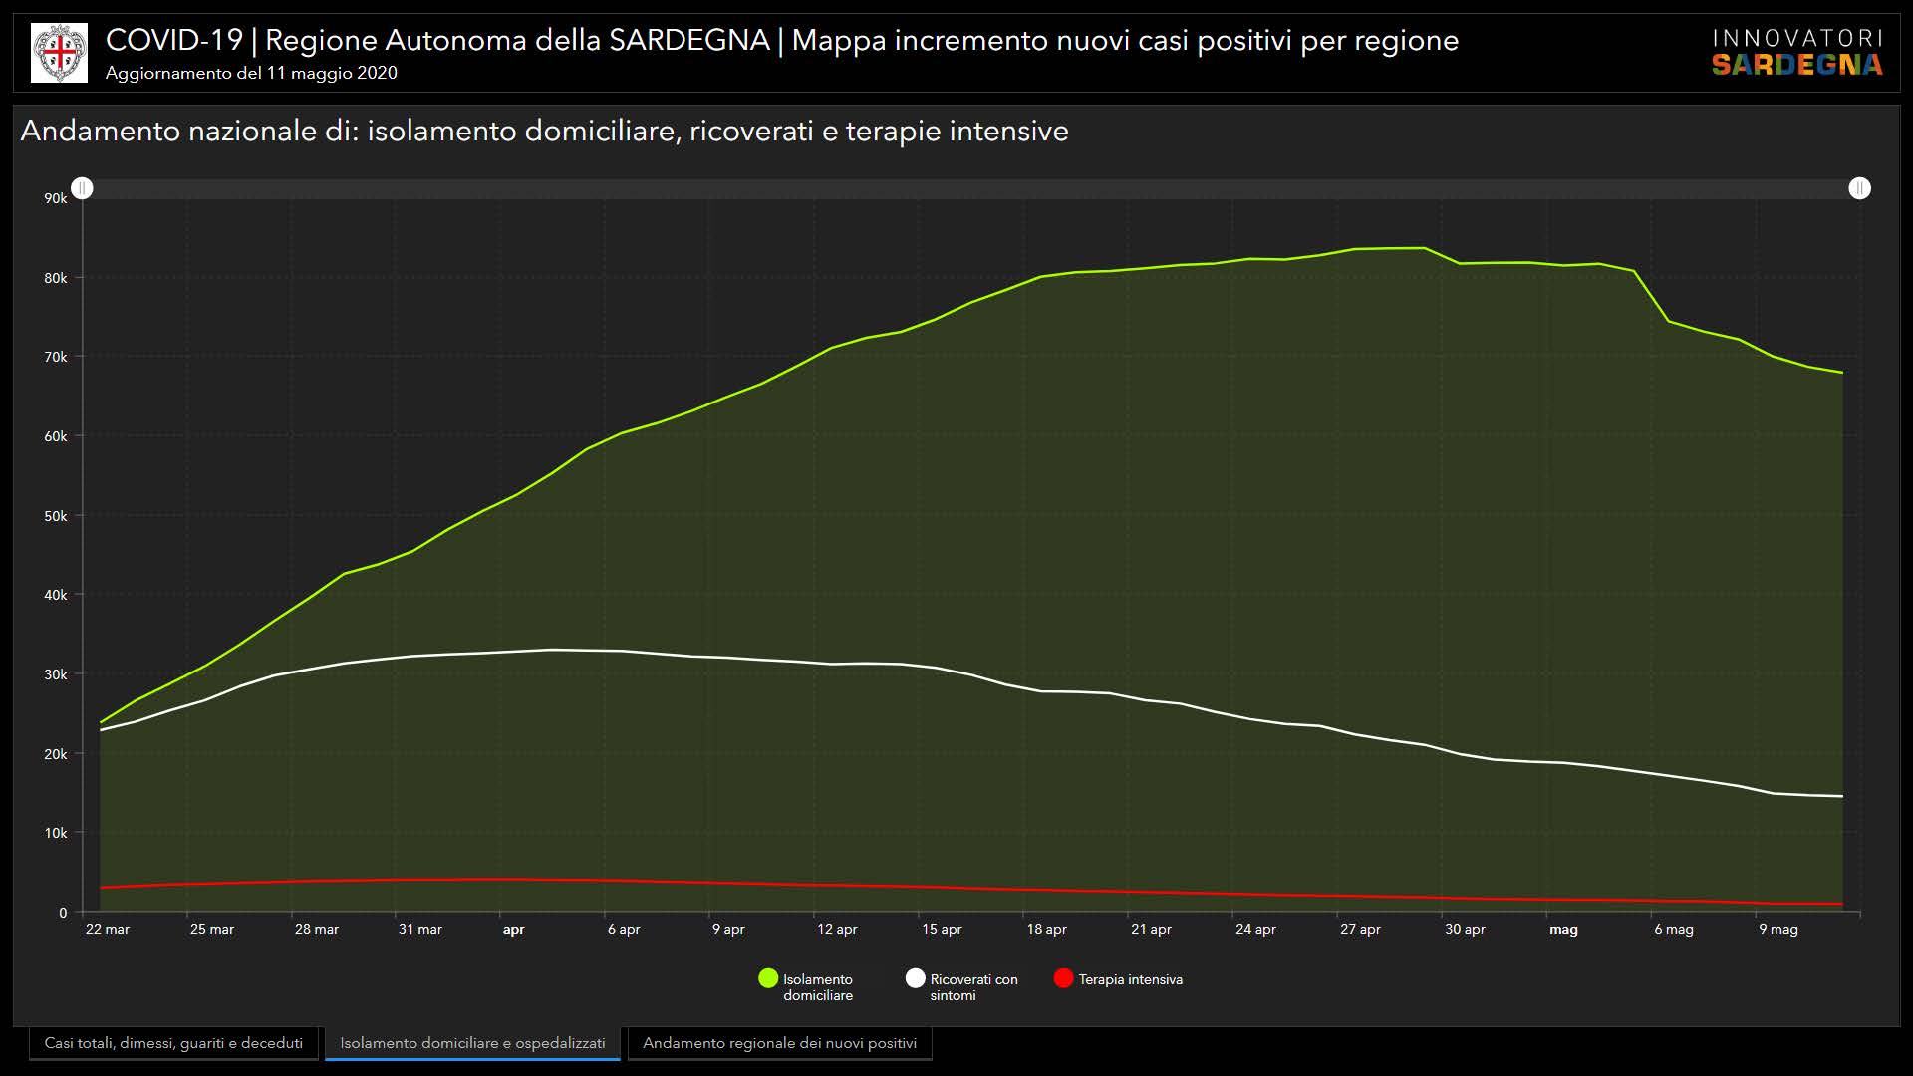Toggle the green Isolamento domiciliare legend marker
This screenshot has height=1076, width=1913.
tap(768, 978)
